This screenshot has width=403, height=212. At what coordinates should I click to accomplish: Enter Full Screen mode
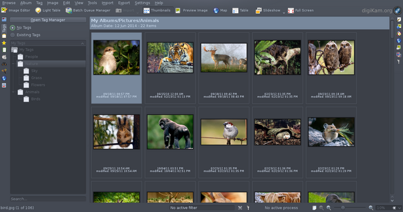point(301,10)
